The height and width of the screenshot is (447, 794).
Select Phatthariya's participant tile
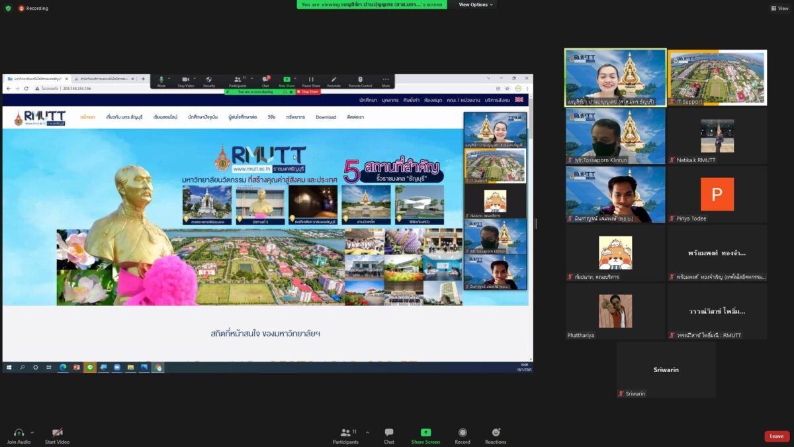pos(615,311)
